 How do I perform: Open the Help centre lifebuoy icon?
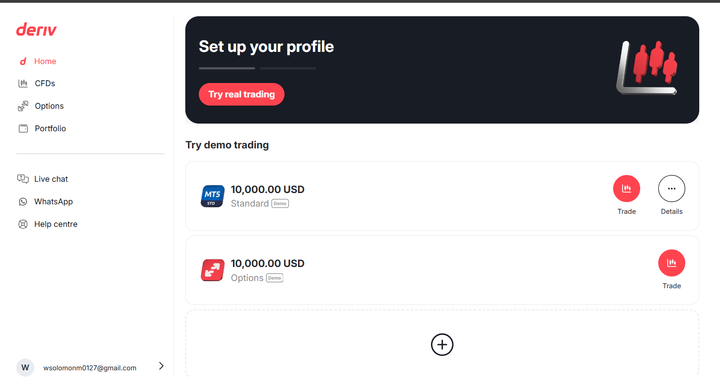[x=23, y=224]
